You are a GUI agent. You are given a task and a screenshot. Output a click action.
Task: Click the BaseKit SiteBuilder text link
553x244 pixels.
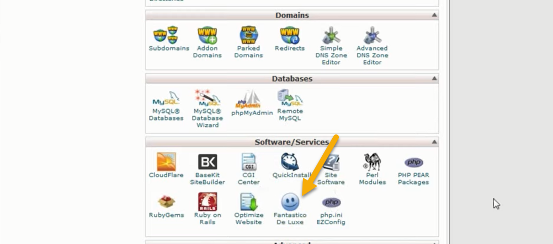(208, 178)
